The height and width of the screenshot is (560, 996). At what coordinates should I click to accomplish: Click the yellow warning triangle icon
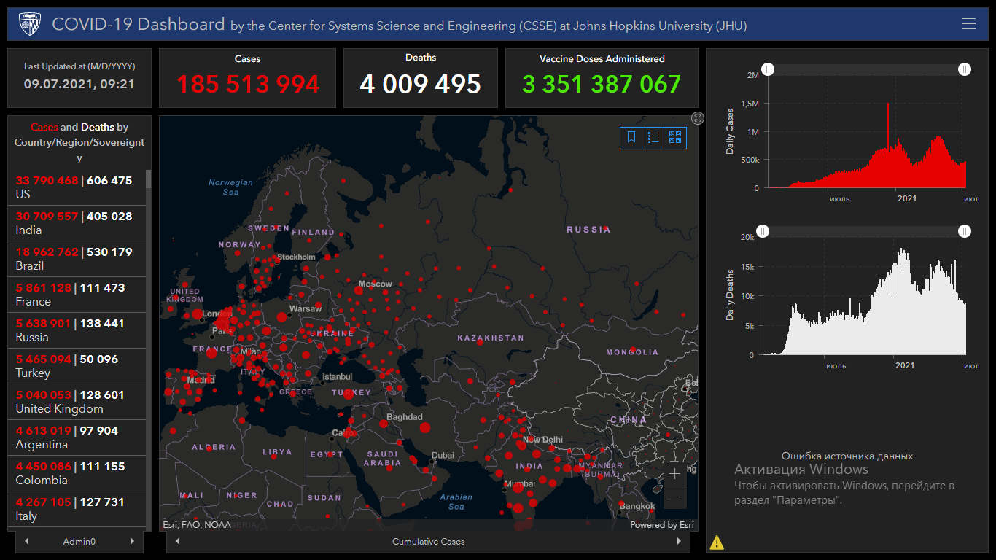pos(717,542)
